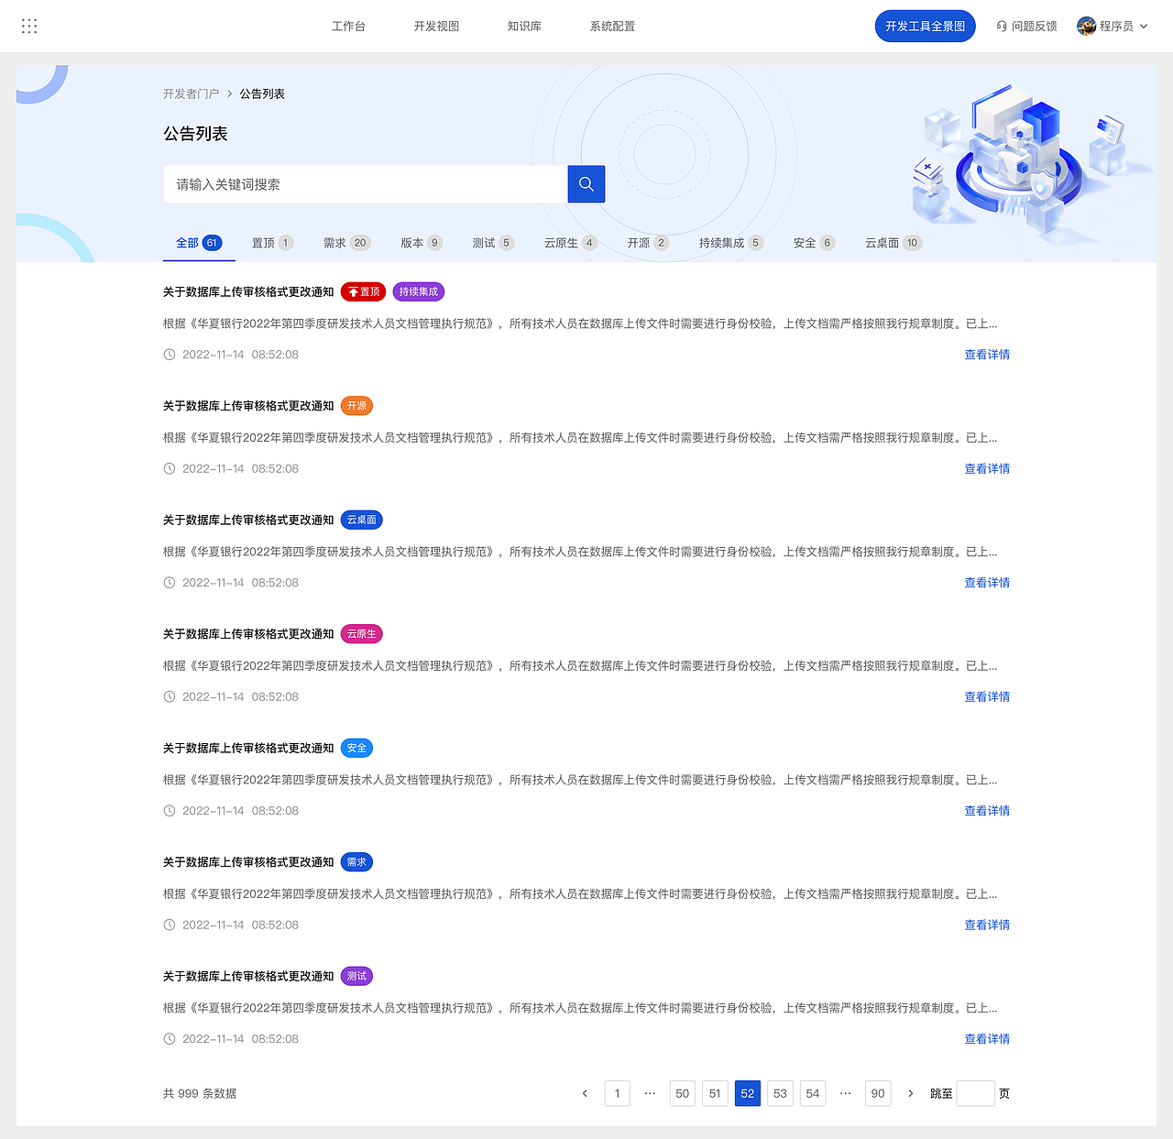Open 开发视图 in top navigation

[x=436, y=27]
